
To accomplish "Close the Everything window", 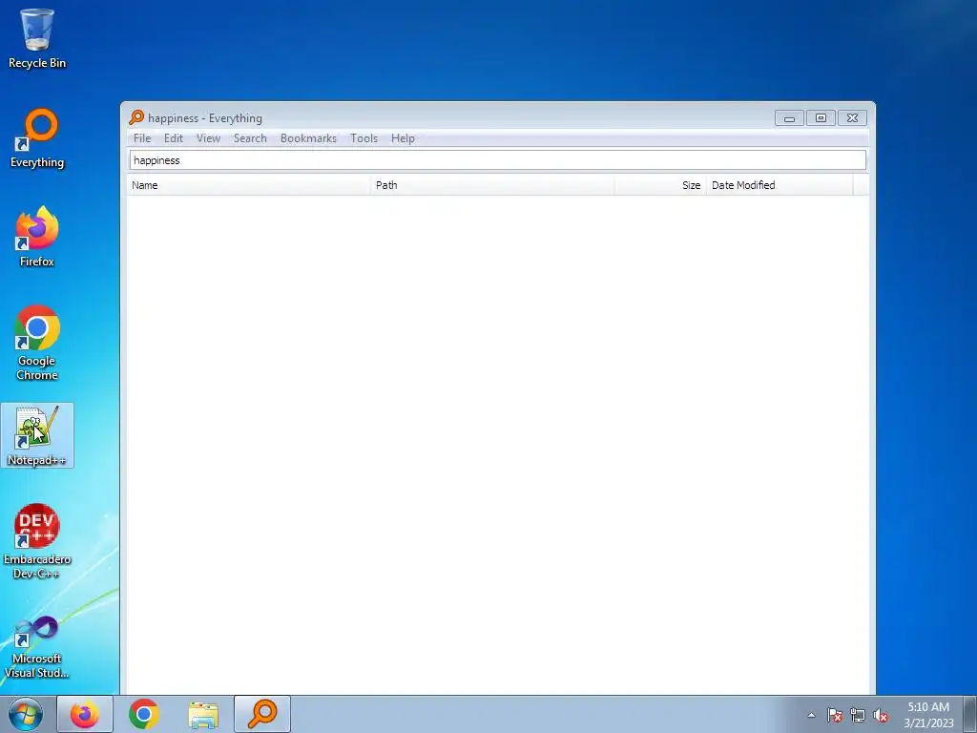I will (x=852, y=117).
